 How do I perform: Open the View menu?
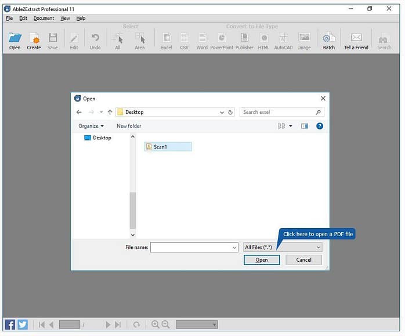tap(65, 19)
